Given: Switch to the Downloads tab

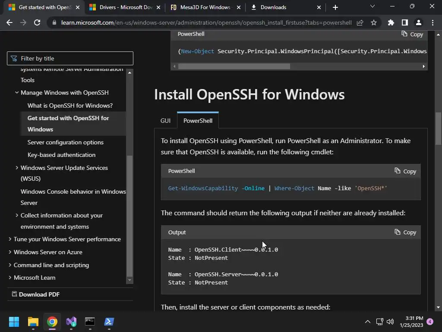Looking at the screenshot, I should (285, 7).
